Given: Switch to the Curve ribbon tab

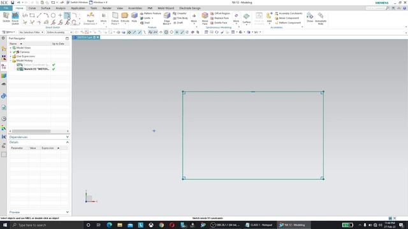Looking at the screenshot, I should tap(32, 8).
